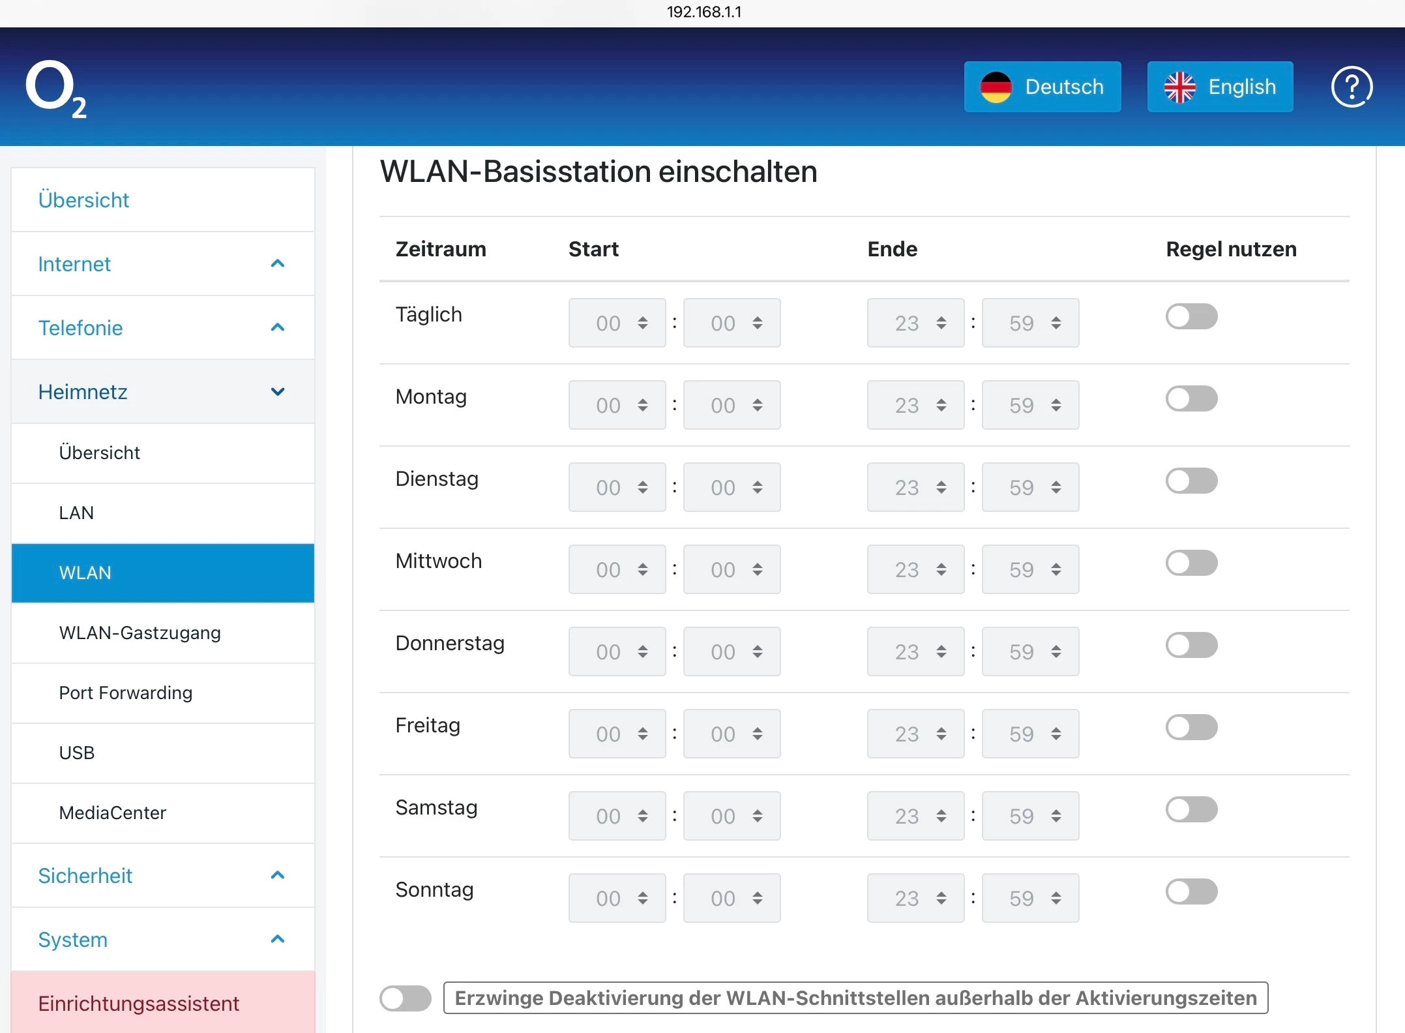Screen dimensions: 1405x1033
Task: Click Sonntag start minute stepper arrows
Action: pyautogui.click(x=757, y=898)
